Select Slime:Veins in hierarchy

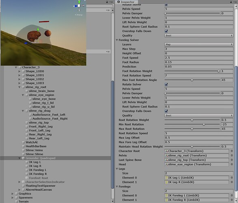(34, 150)
